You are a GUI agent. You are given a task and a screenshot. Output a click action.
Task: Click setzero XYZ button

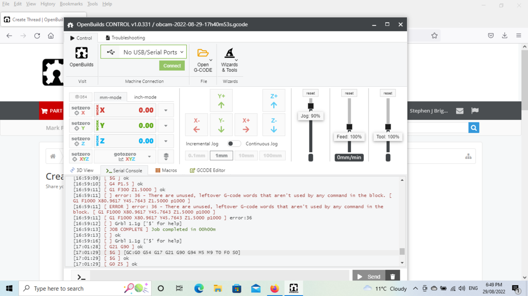click(x=81, y=157)
